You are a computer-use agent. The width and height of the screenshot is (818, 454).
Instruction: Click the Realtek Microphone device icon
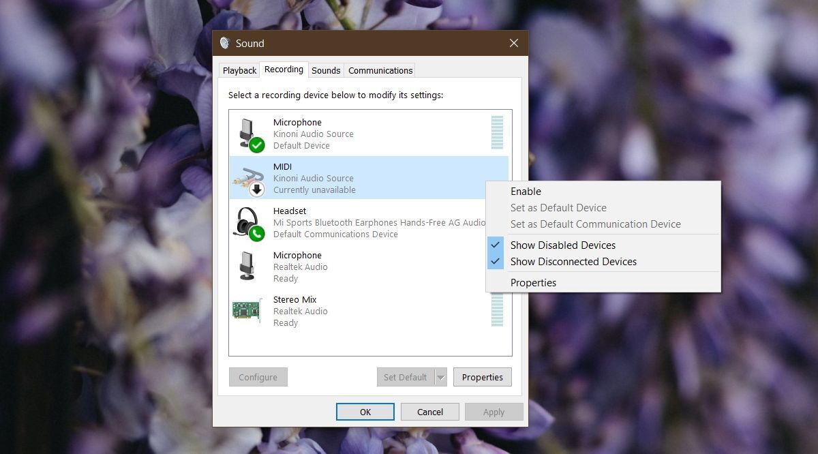coord(247,264)
